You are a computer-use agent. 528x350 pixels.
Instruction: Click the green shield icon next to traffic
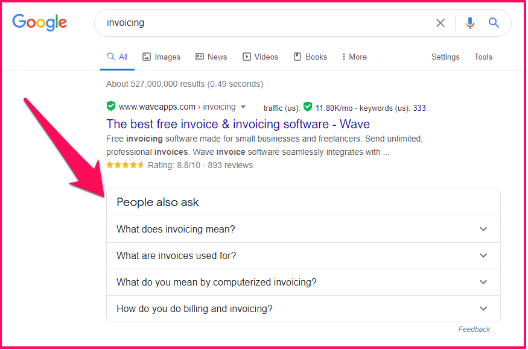(x=308, y=107)
